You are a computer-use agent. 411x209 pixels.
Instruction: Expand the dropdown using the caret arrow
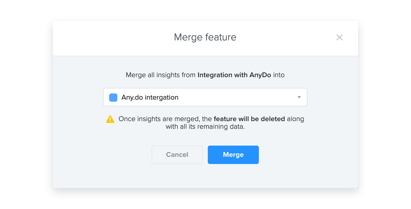[299, 97]
